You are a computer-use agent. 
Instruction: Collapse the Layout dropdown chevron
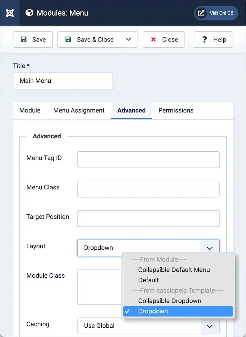coord(209,248)
